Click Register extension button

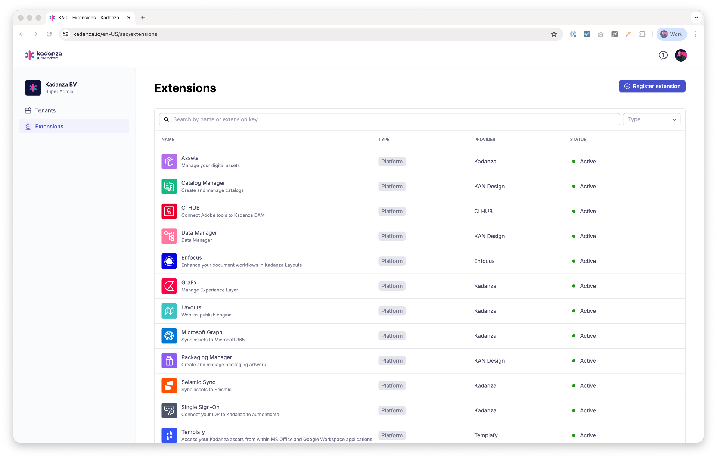point(652,86)
